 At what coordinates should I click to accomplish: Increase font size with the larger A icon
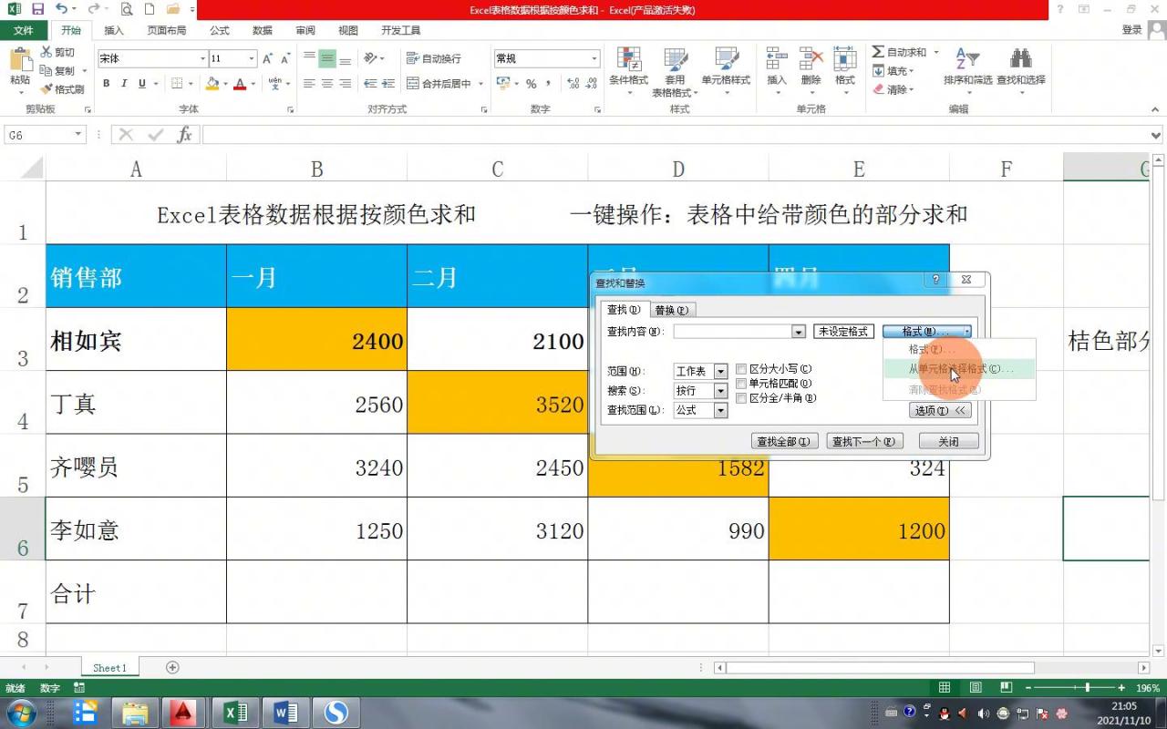click(x=268, y=58)
